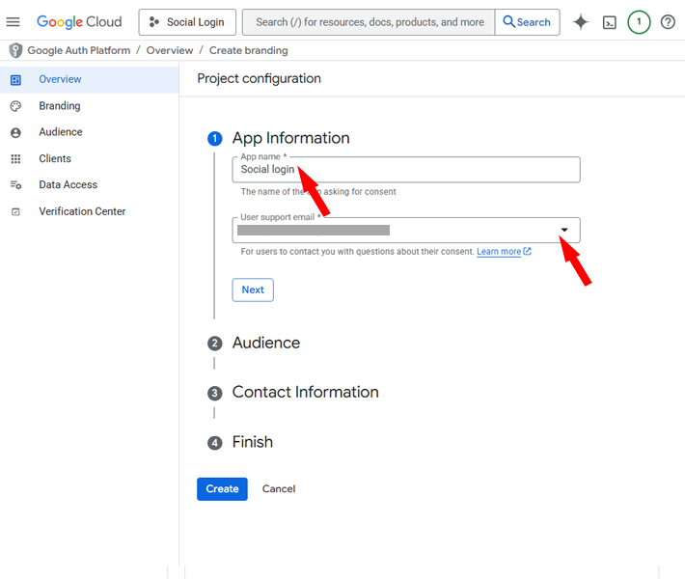Click the Learn more external-link icon
This screenshot has width=685, height=579.
pyautogui.click(x=528, y=251)
